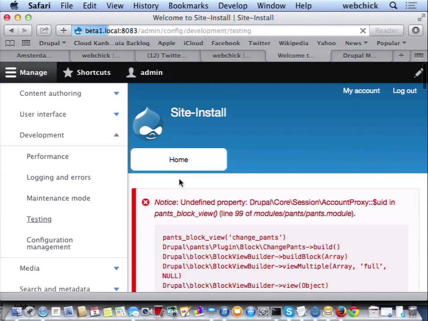Click the Shortcuts toolbar item
Screen dimensions: 428x321
point(87,73)
